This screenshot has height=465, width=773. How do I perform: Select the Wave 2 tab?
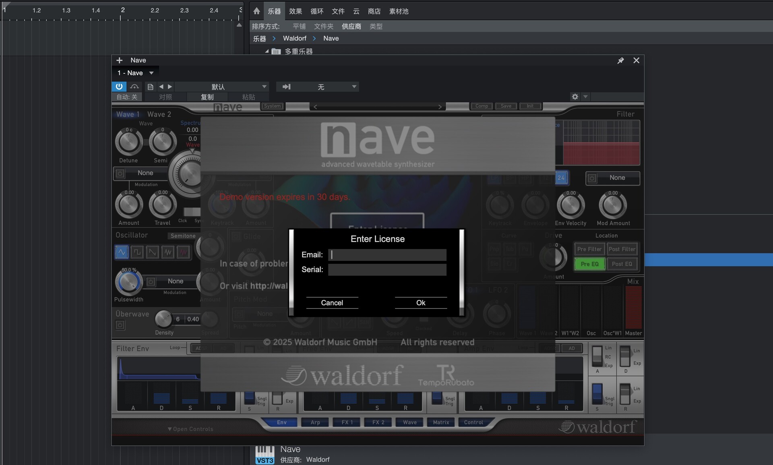click(159, 114)
